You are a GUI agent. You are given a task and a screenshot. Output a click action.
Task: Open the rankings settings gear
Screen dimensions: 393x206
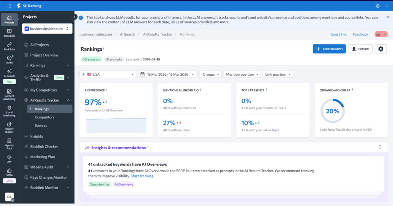(381, 49)
